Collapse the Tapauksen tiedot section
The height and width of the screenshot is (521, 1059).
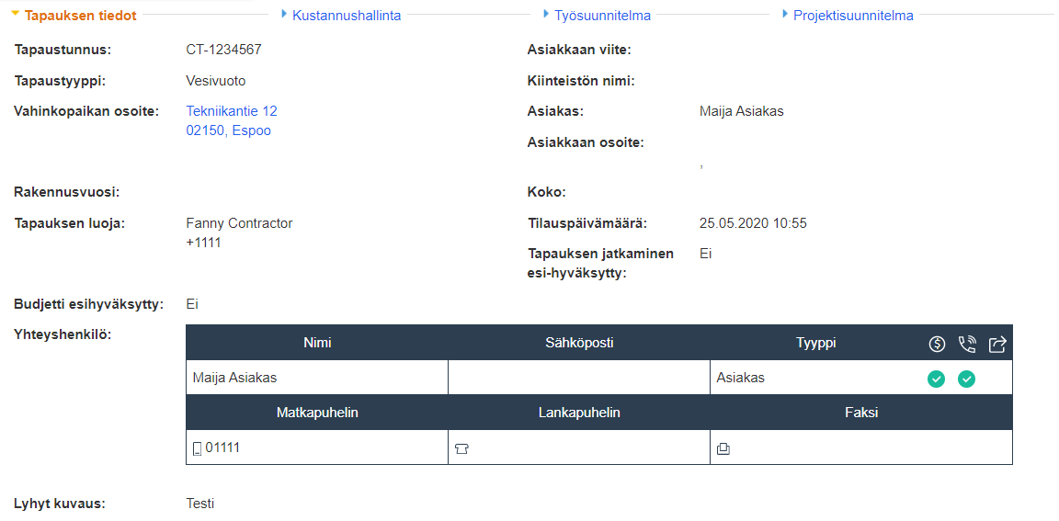(79, 16)
